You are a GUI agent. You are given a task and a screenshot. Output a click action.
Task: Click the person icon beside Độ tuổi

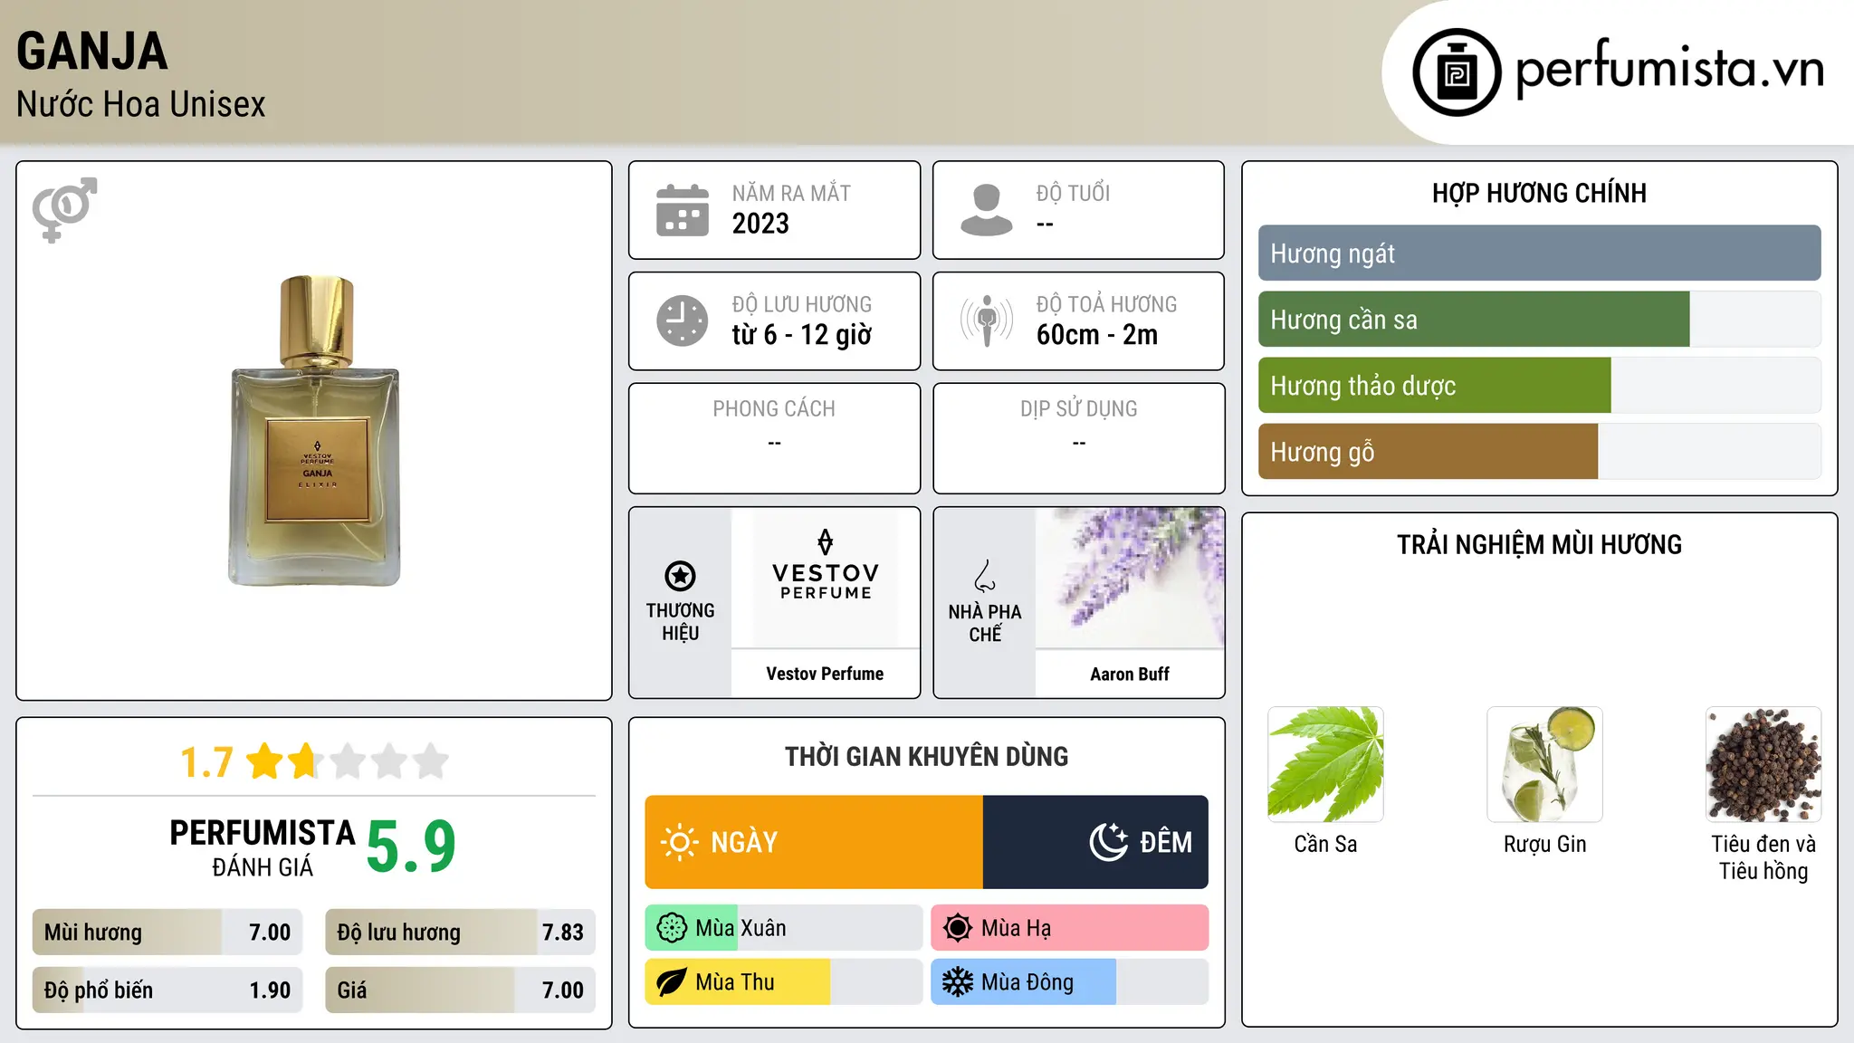pos(987,210)
